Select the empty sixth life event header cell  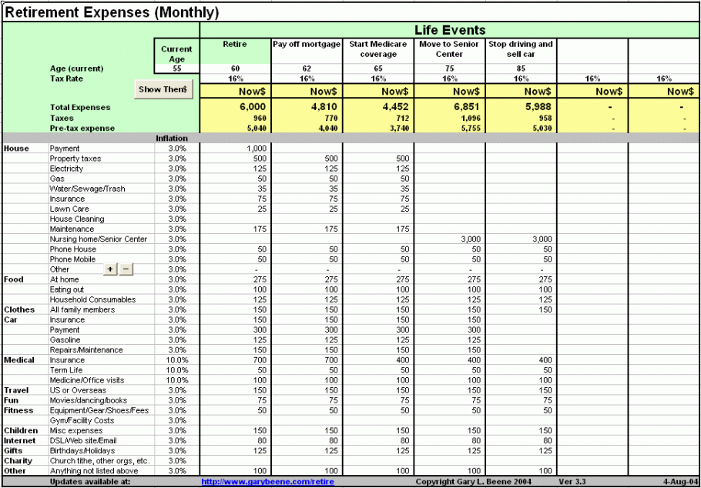[x=593, y=51]
